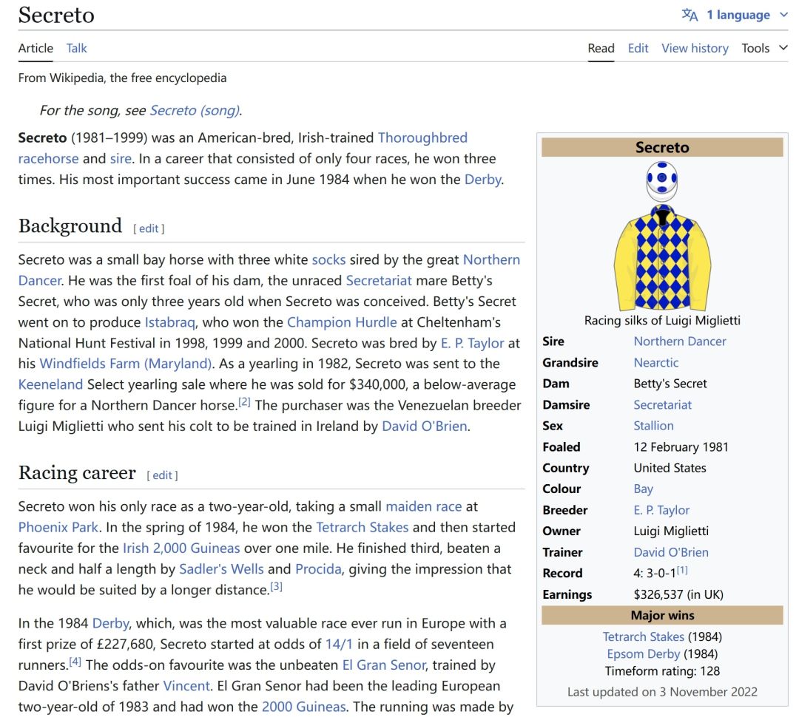The height and width of the screenshot is (717, 799).
Task: Open the Bay colour link
Action: click(644, 489)
